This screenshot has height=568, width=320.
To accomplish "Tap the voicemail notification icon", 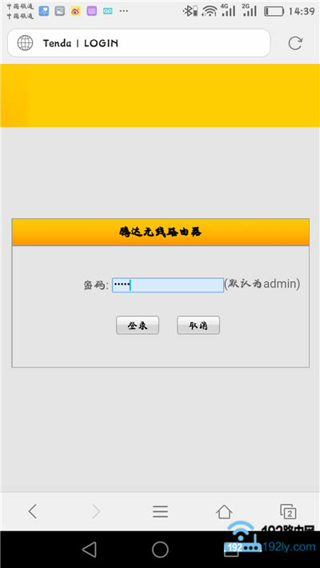I will click(x=107, y=11).
